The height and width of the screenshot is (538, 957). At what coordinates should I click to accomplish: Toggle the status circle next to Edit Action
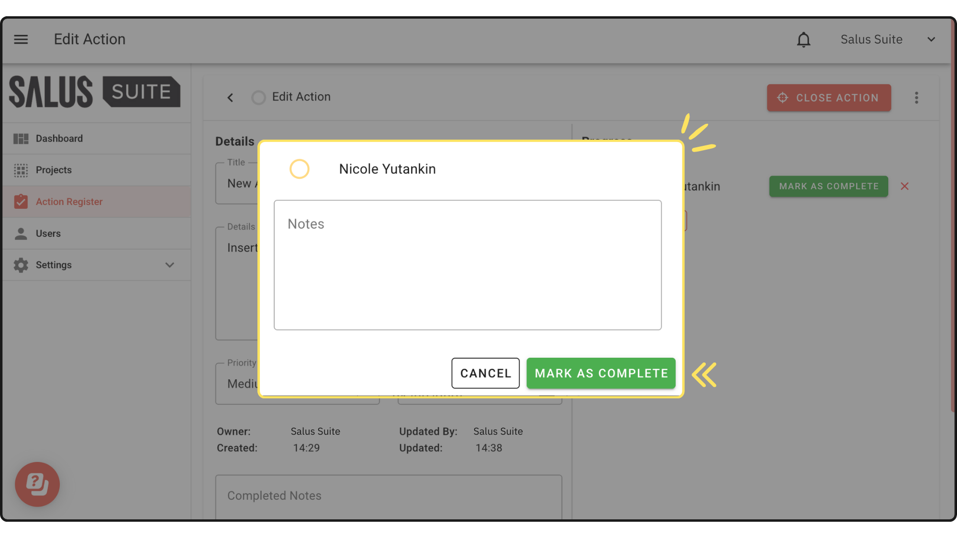[258, 98]
